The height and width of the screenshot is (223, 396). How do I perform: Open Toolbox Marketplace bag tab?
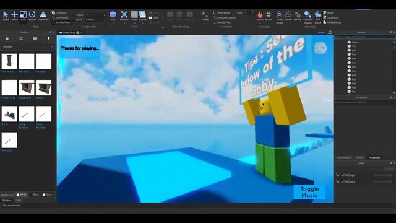(7, 38)
